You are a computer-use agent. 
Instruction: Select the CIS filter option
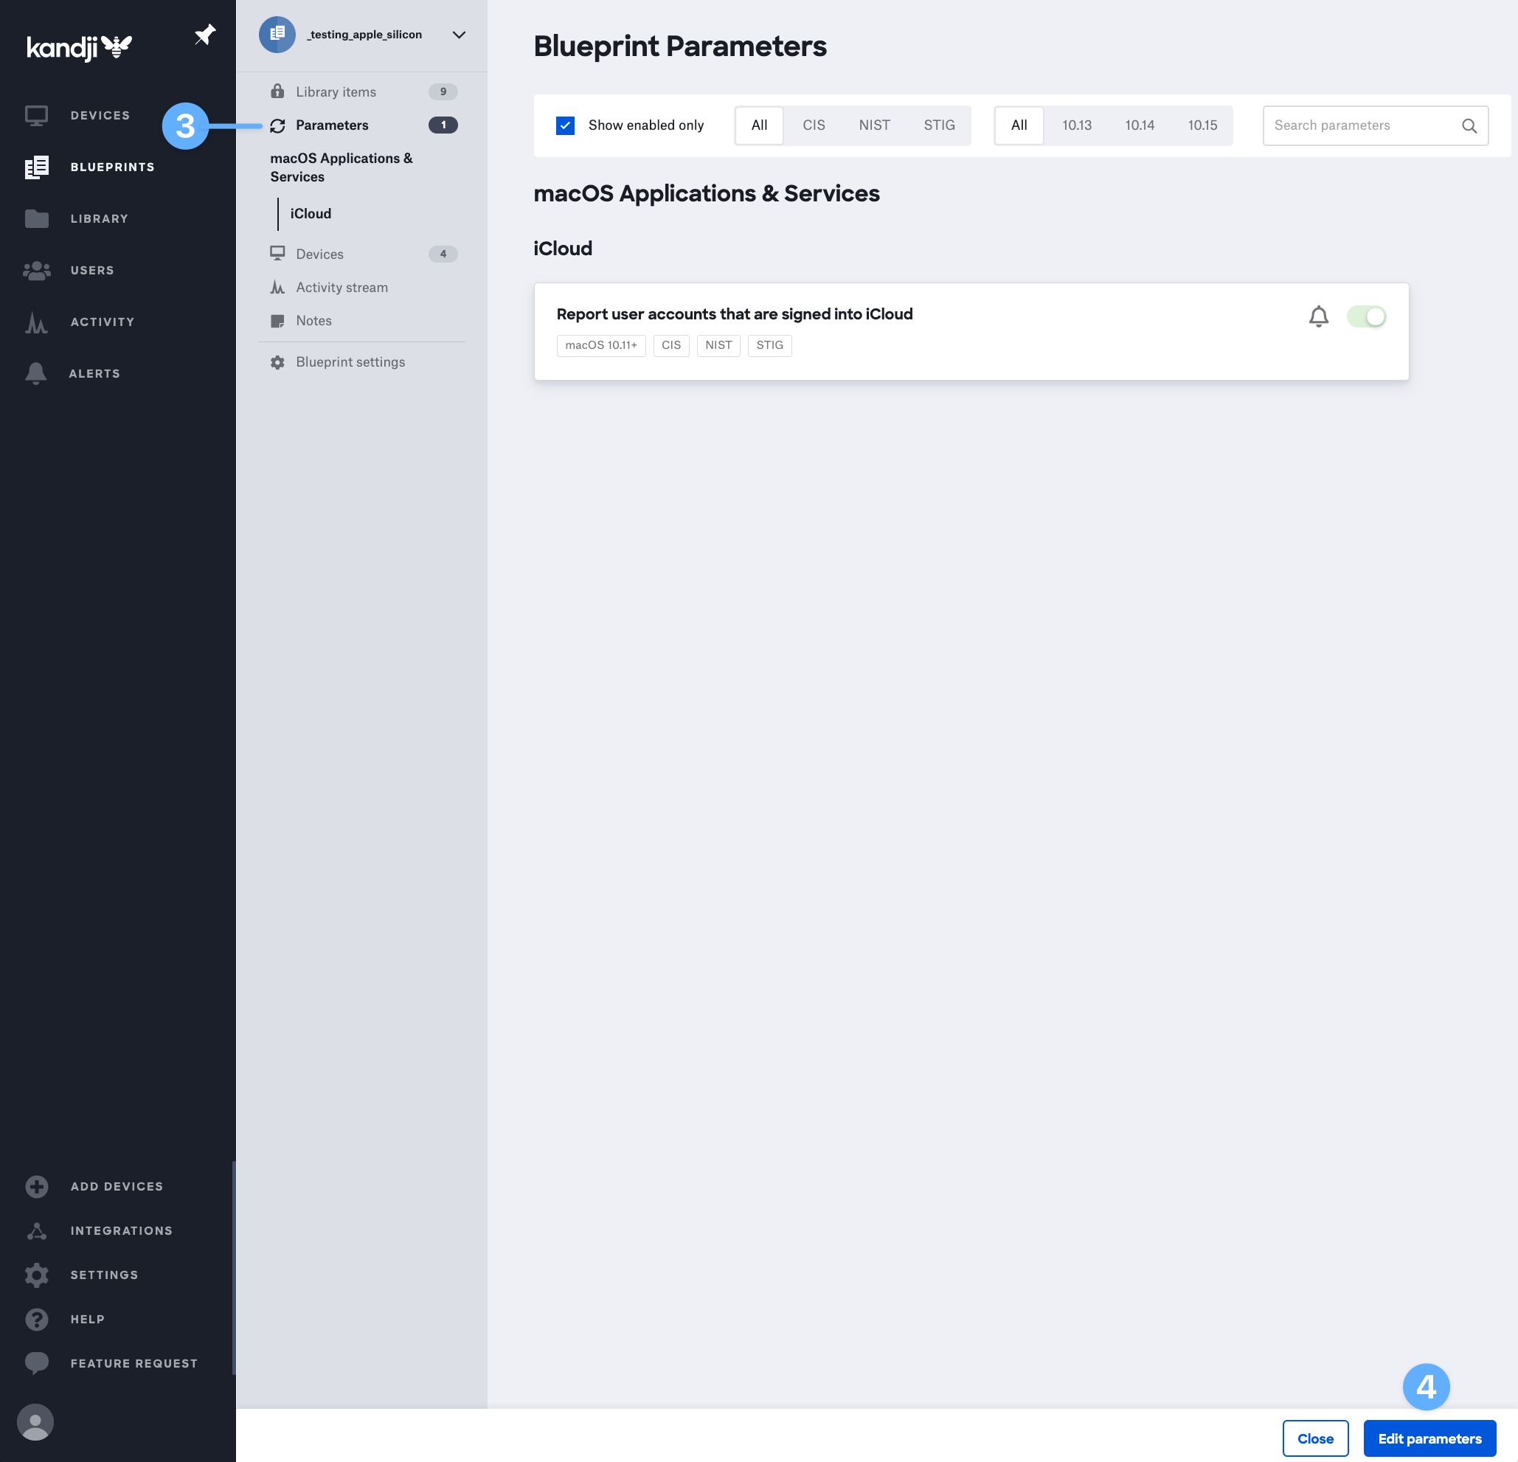click(813, 125)
